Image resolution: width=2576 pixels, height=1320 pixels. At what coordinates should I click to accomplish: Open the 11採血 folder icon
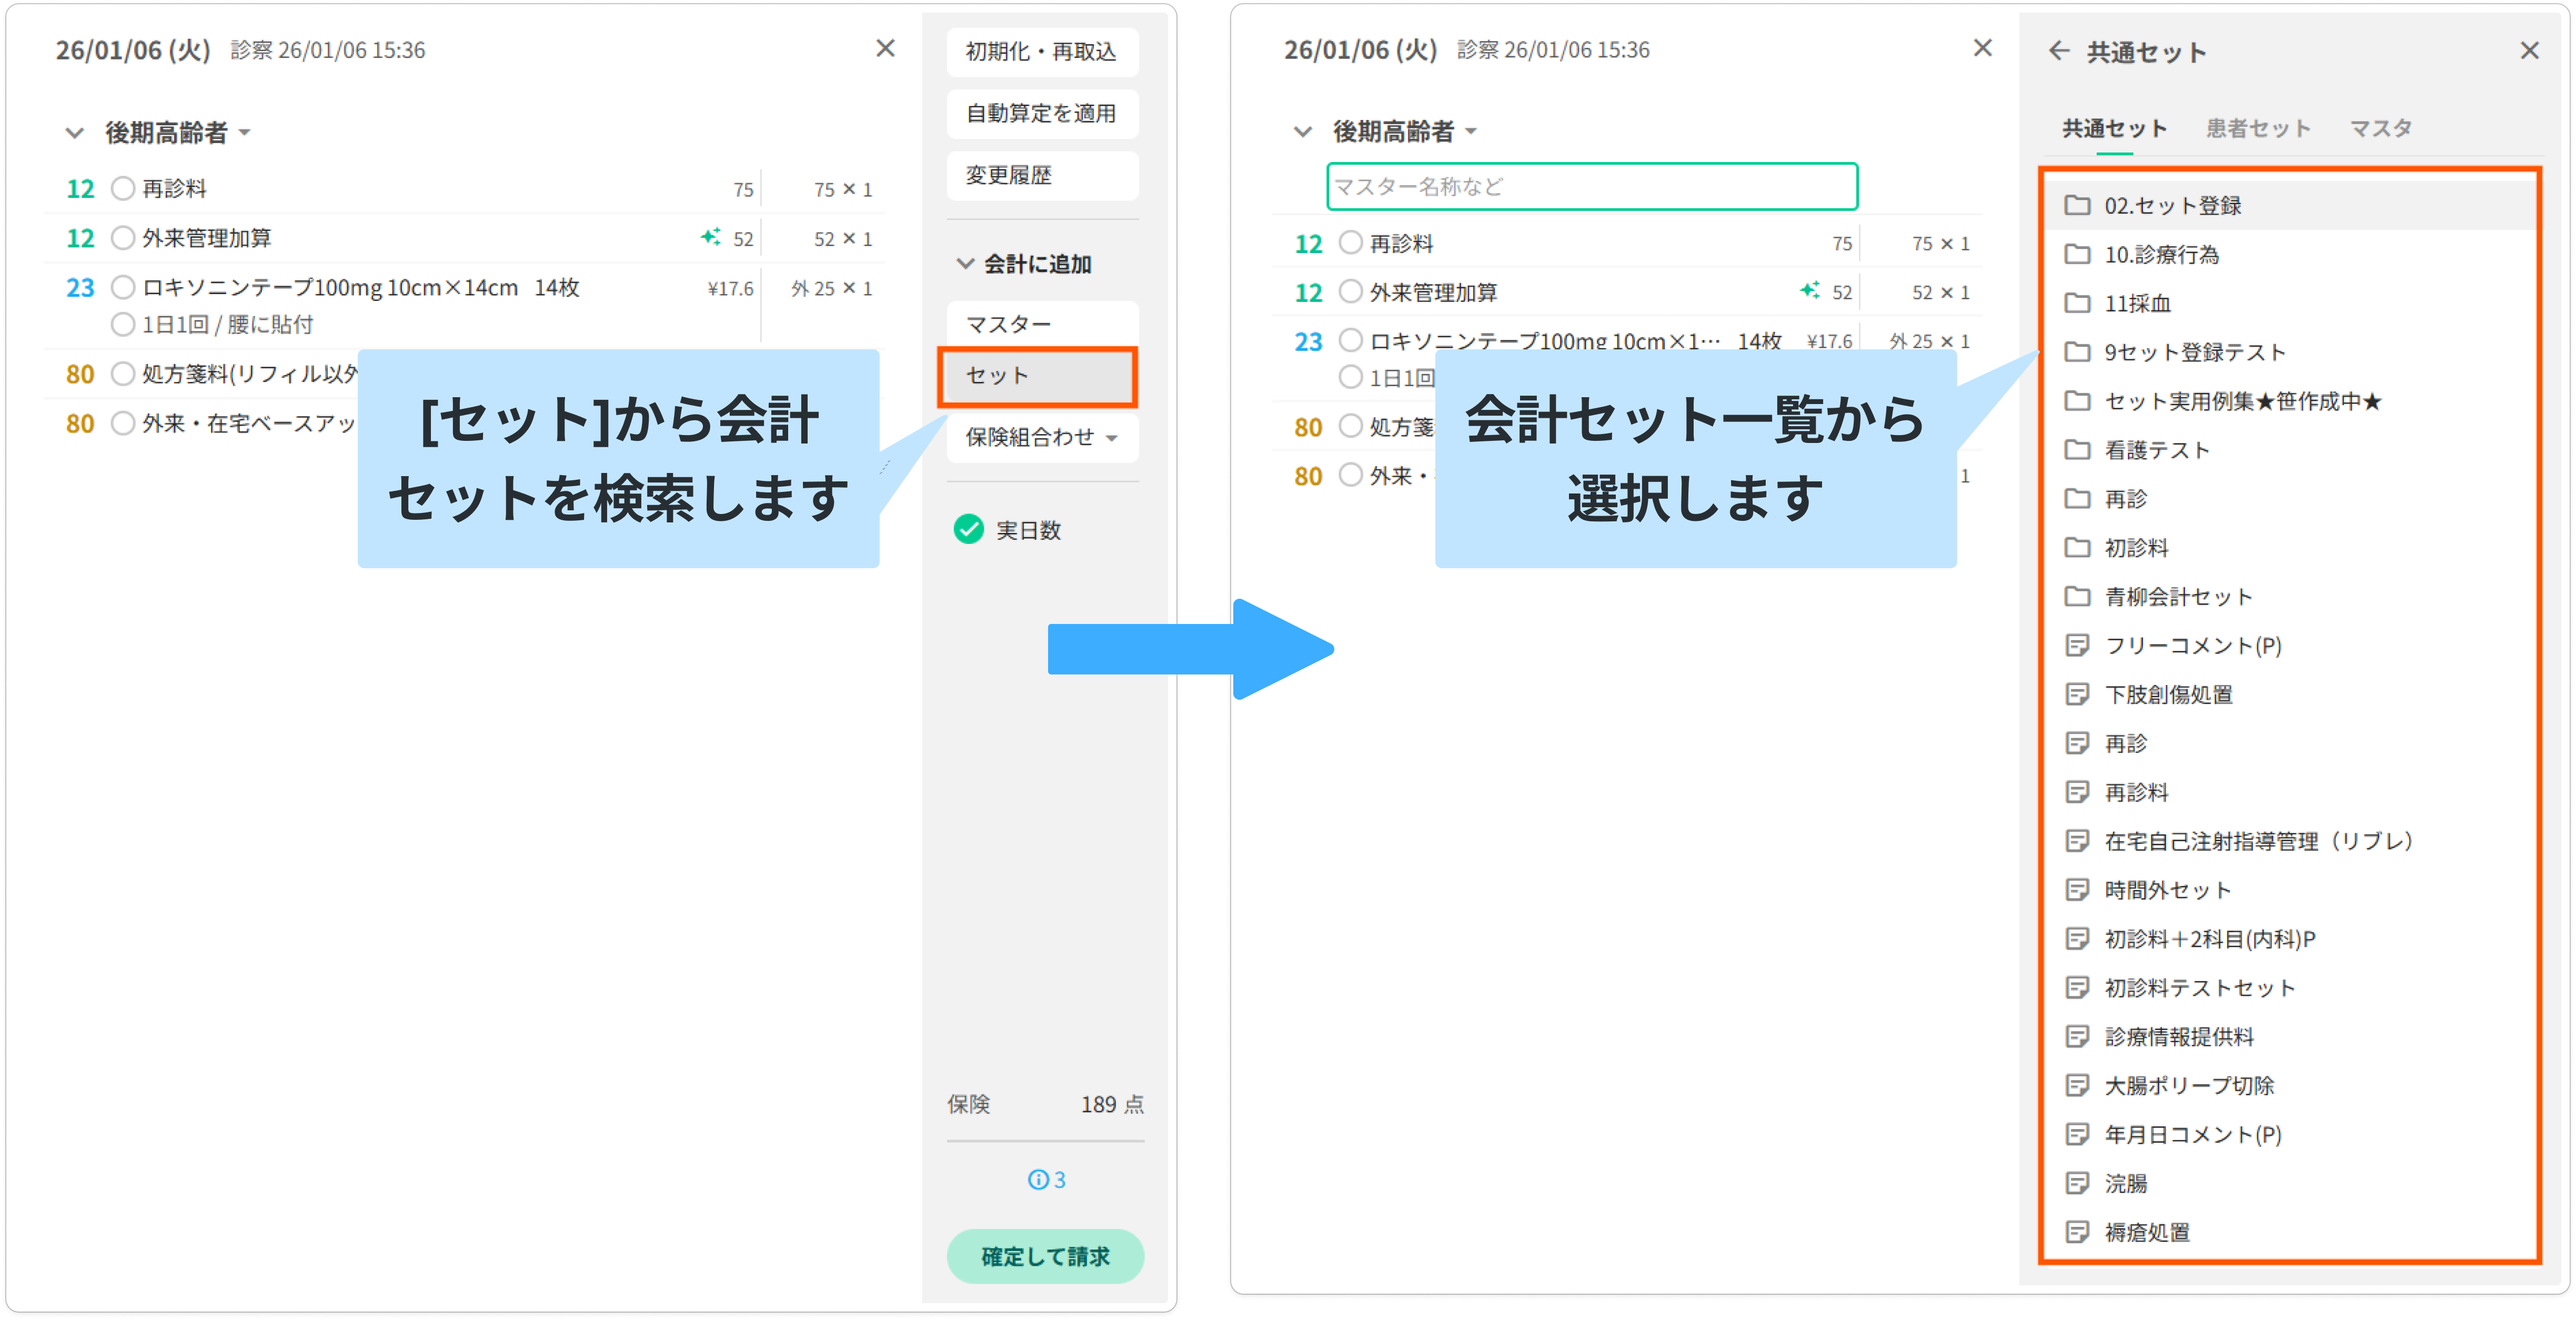2077,303
